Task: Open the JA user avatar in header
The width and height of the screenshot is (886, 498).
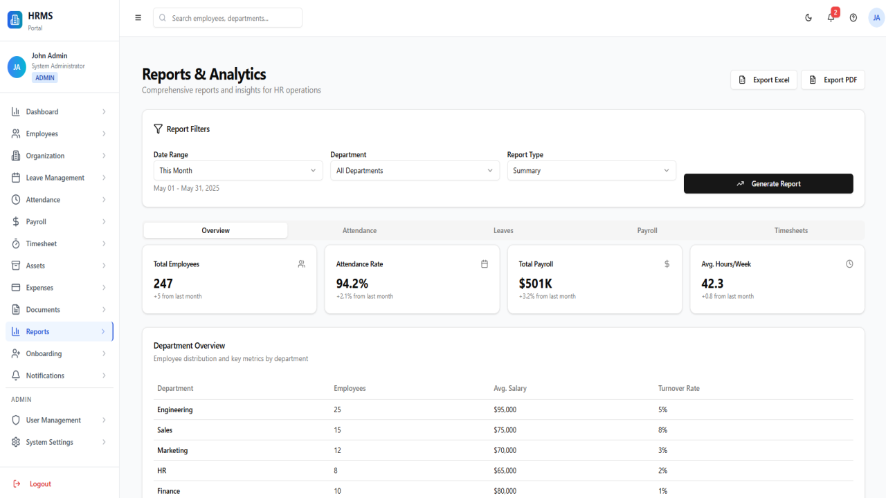Action: [876, 18]
